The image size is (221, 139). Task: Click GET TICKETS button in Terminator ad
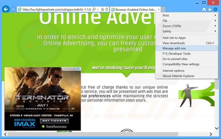pyautogui.click(x=54, y=121)
